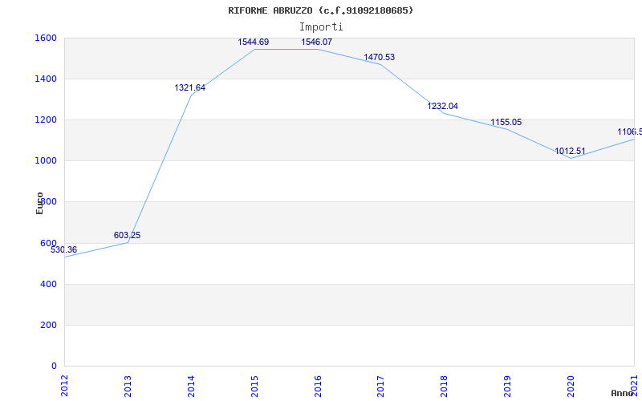Click the 603.25 data point label

pyautogui.click(x=127, y=236)
